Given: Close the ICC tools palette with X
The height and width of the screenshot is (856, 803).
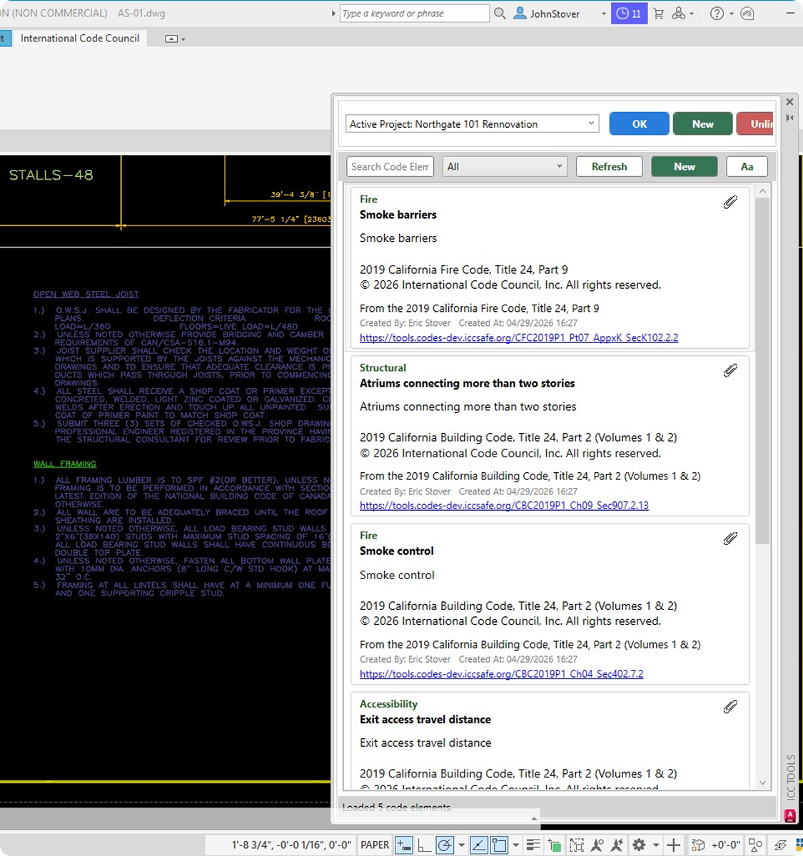Looking at the screenshot, I should click(x=789, y=102).
